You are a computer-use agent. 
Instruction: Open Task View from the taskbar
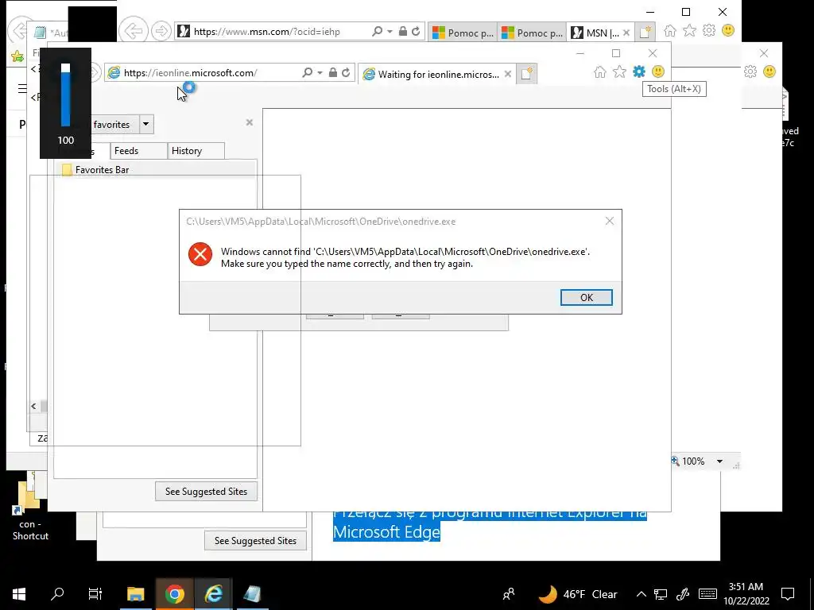tap(95, 594)
